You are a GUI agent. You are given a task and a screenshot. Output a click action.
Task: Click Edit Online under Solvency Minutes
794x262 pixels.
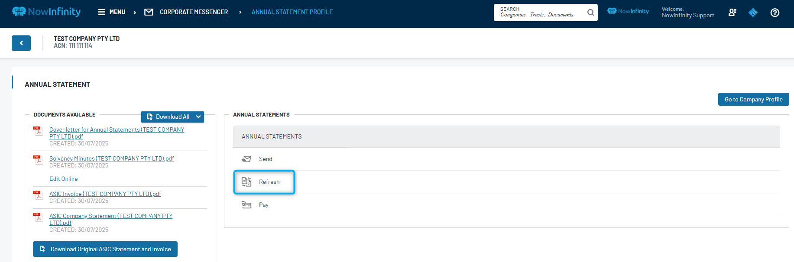click(x=63, y=179)
